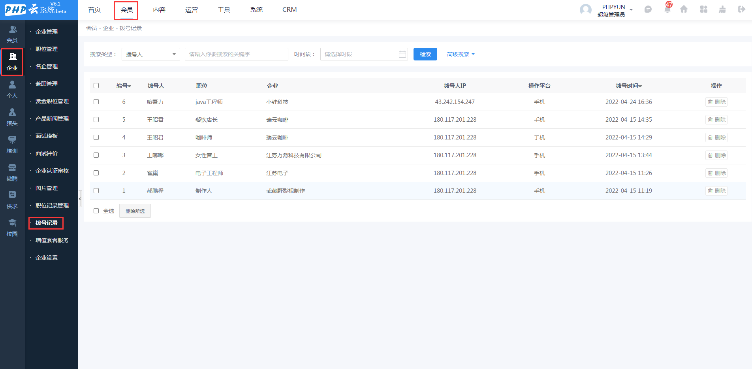
Task: Open 企业管理 in the submenu
Action: pyautogui.click(x=47, y=32)
